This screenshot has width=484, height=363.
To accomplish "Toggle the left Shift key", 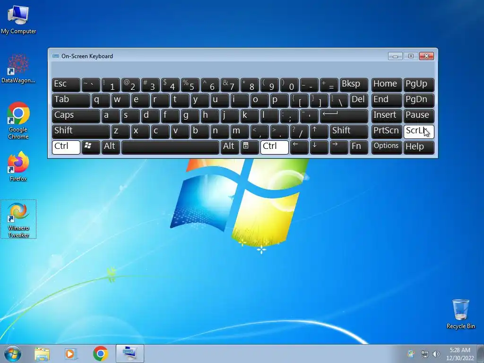I will pos(81,131).
